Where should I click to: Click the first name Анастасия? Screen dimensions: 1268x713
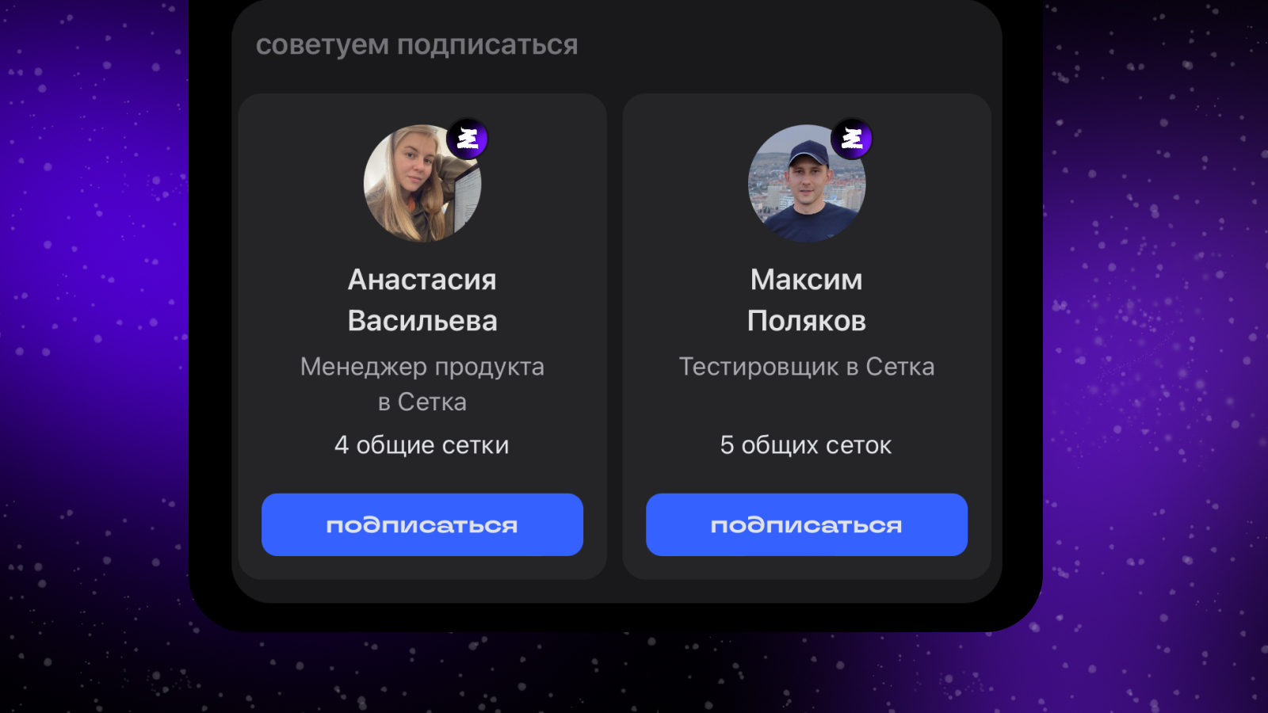422,280
